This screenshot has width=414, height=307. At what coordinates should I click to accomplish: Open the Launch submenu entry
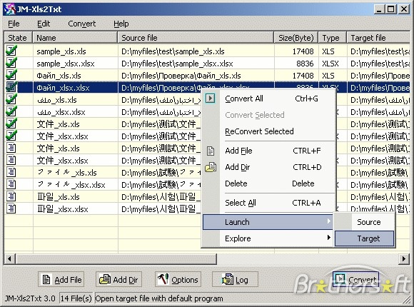point(268,222)
